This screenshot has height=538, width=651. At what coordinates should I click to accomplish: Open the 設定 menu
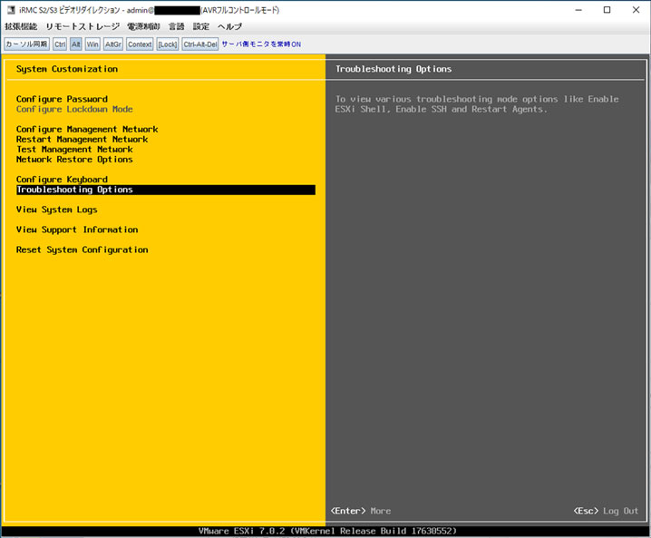pos(201,26)
